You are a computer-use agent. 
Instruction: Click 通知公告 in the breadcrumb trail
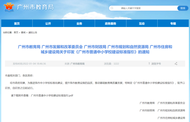33,33
